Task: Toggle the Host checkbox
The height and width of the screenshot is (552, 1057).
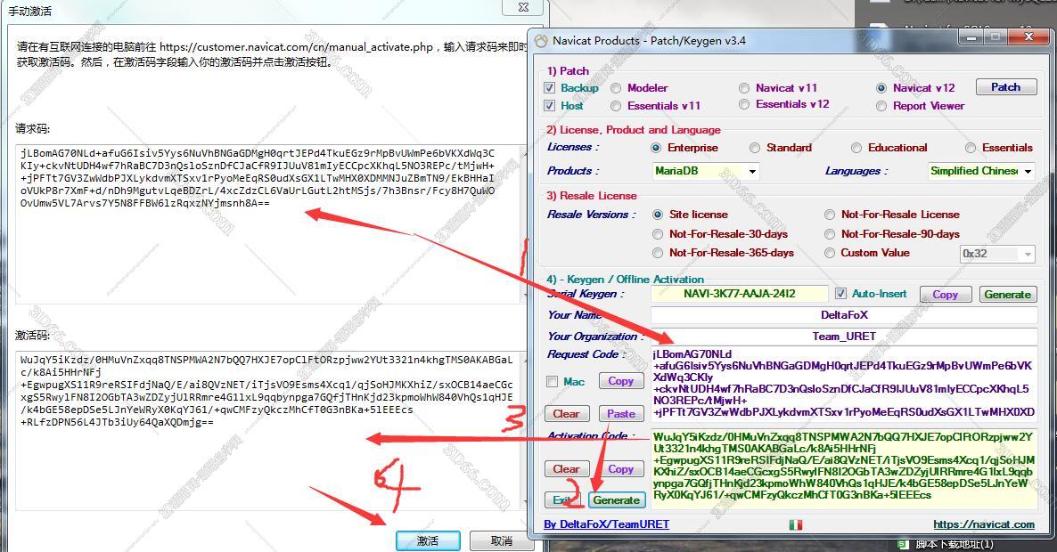Action: click(549, 106)
